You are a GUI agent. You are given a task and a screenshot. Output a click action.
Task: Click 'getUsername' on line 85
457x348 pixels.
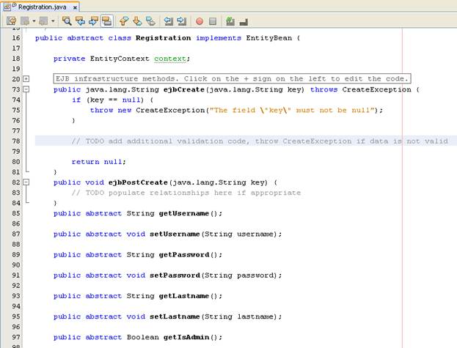(x=184, y=213)
